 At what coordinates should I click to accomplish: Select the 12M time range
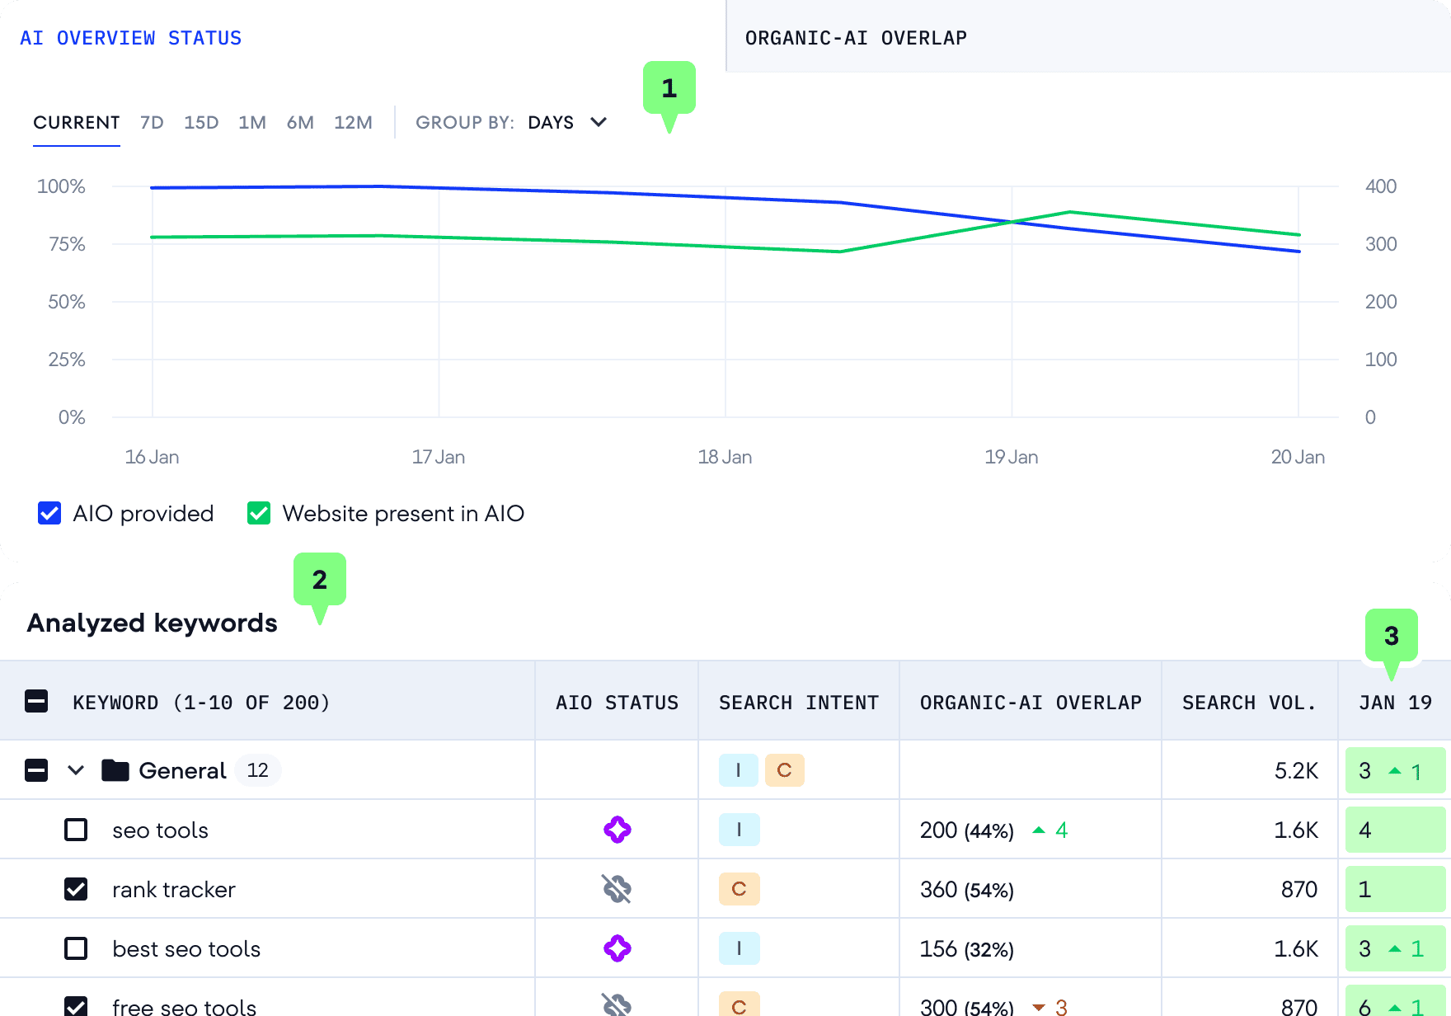(x=353, y=123)
